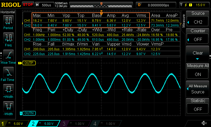Toggle the Statistic OFF setting
Viewport: 211px width, 127px height.
pyautogui.click(x=198, y=105)
